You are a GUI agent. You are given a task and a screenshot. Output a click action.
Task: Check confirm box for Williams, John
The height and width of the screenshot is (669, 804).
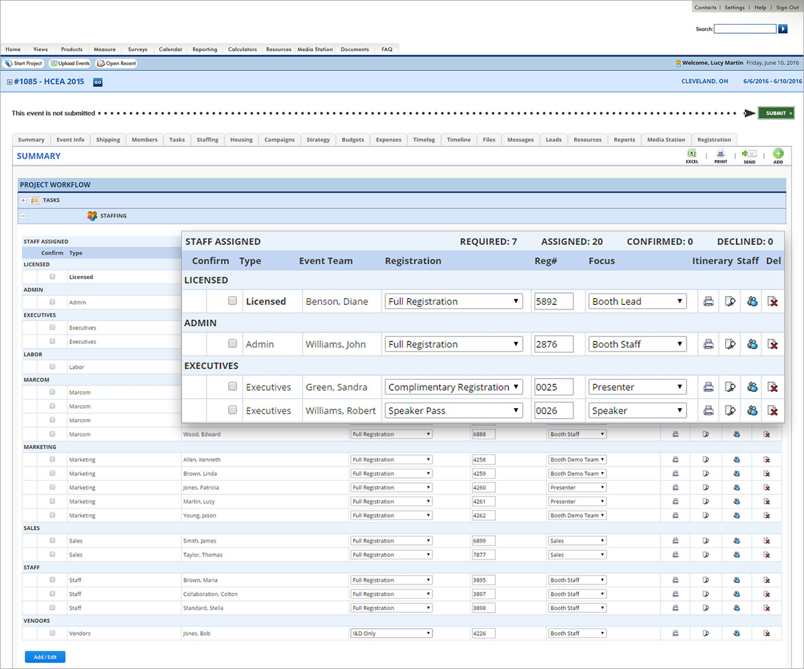232,343
